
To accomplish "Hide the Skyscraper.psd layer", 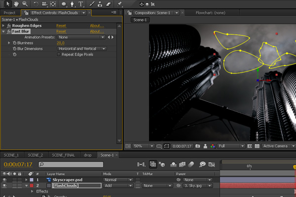I will (4, 180).
